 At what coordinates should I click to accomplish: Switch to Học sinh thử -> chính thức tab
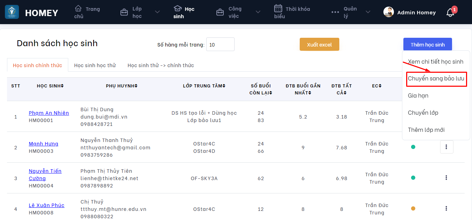[x=161, y=65]
